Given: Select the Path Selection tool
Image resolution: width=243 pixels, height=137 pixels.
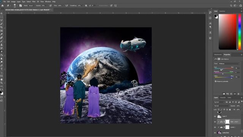Looking at the screenshot, I should pos(2,72).
